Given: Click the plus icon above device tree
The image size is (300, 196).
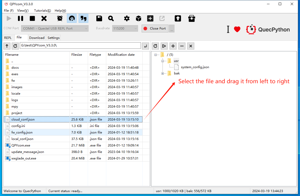Looking at the screenshot, I should coord(173,46).
